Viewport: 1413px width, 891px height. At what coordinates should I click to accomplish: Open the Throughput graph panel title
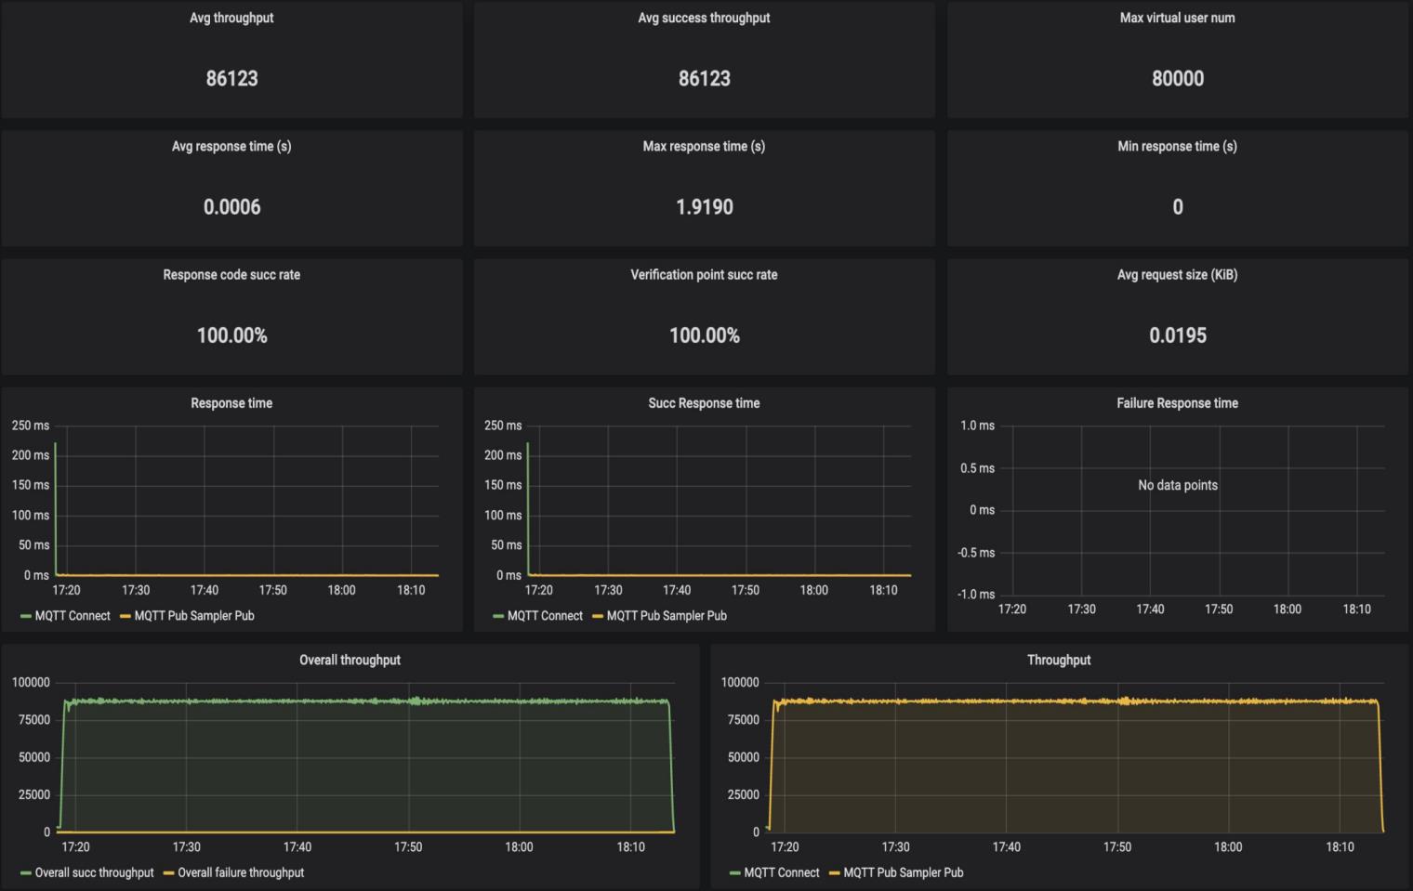(x=1059, y=660)
